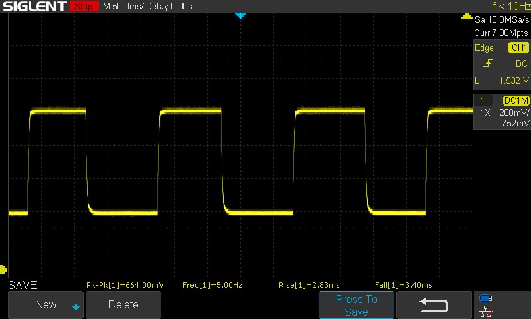Click the Pk-Pk[1]=664.00mV measurement
Image resolution: width=531 pixels, height=319 pixels.
click(x=125, y=285)
